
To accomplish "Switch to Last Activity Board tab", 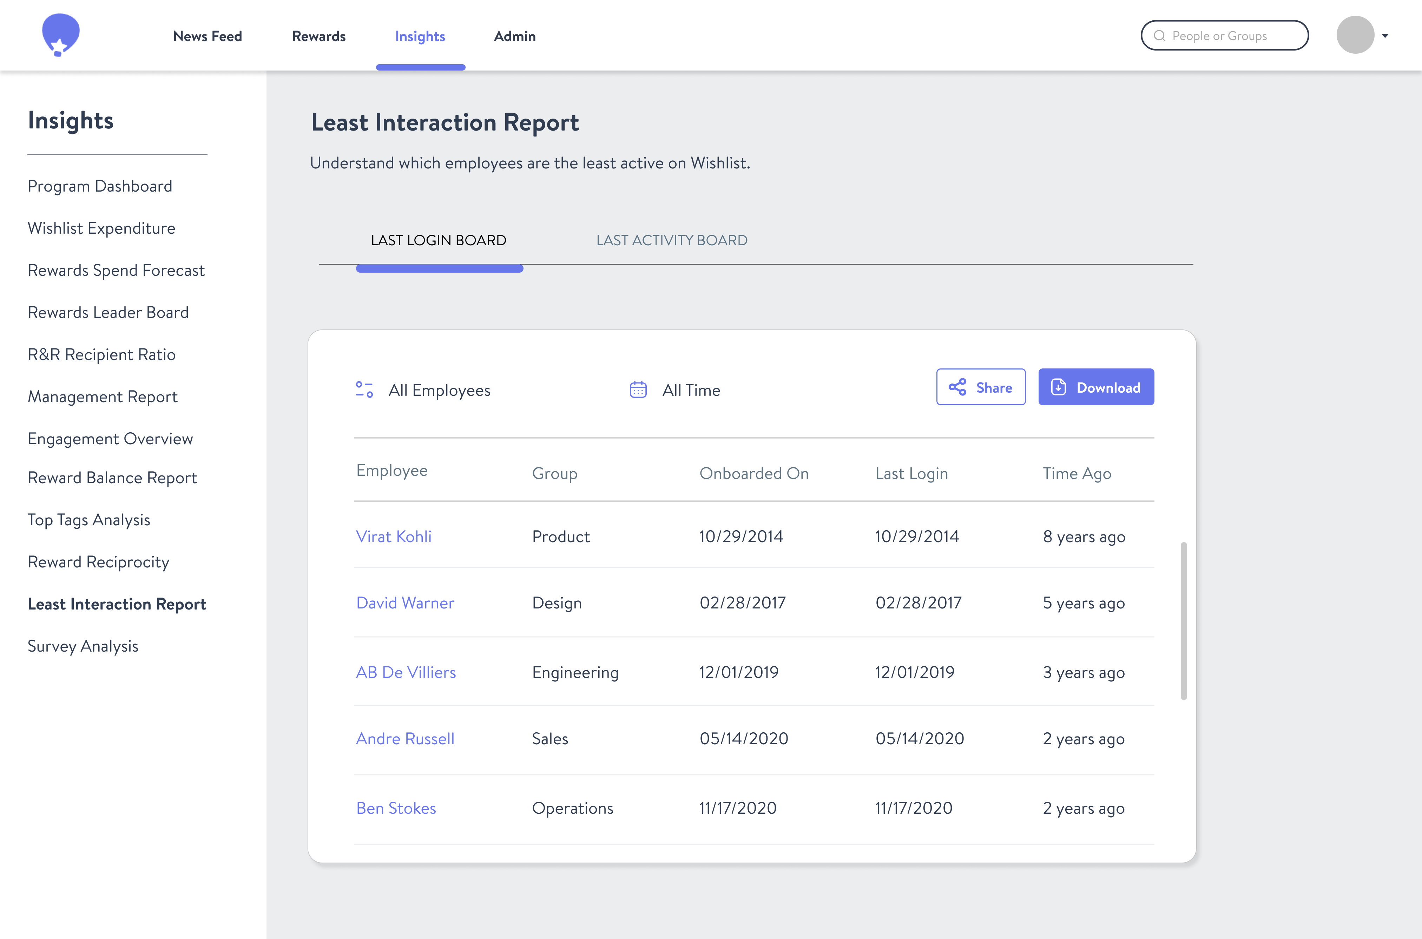I will tap(672, 240).
